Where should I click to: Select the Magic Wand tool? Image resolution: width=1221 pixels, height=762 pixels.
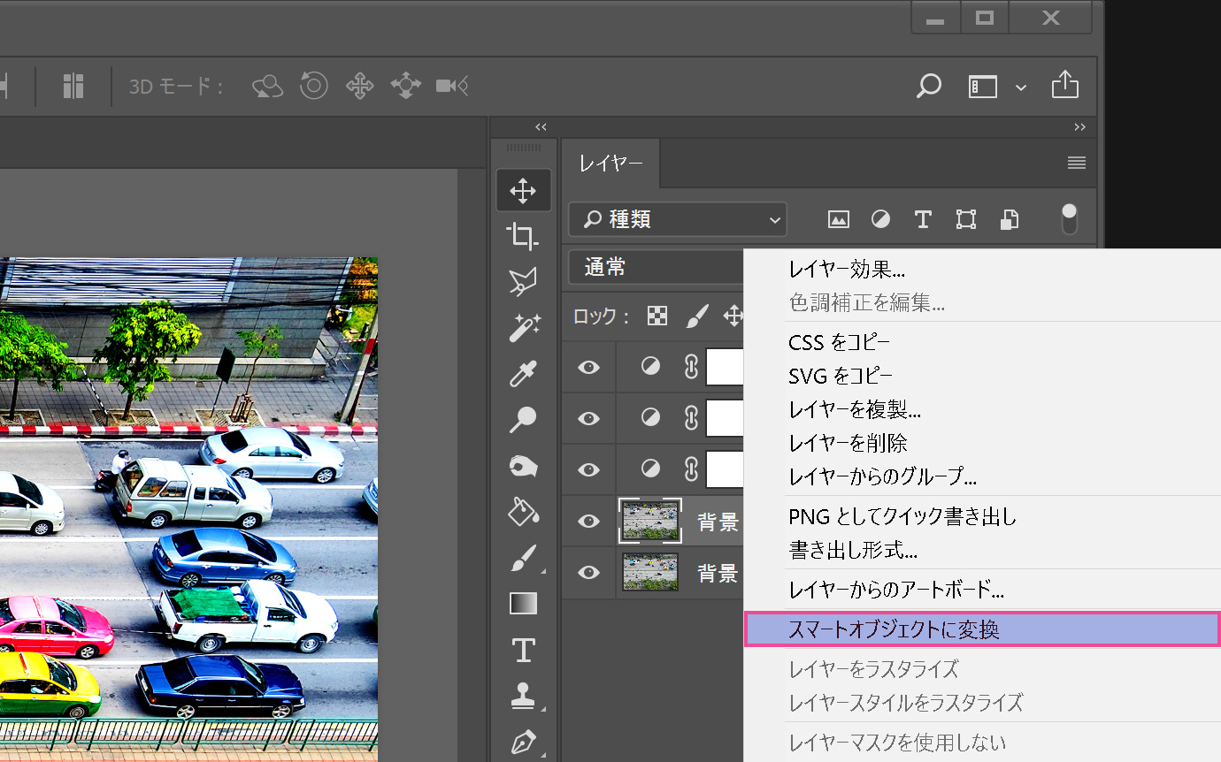pos(523,328)
